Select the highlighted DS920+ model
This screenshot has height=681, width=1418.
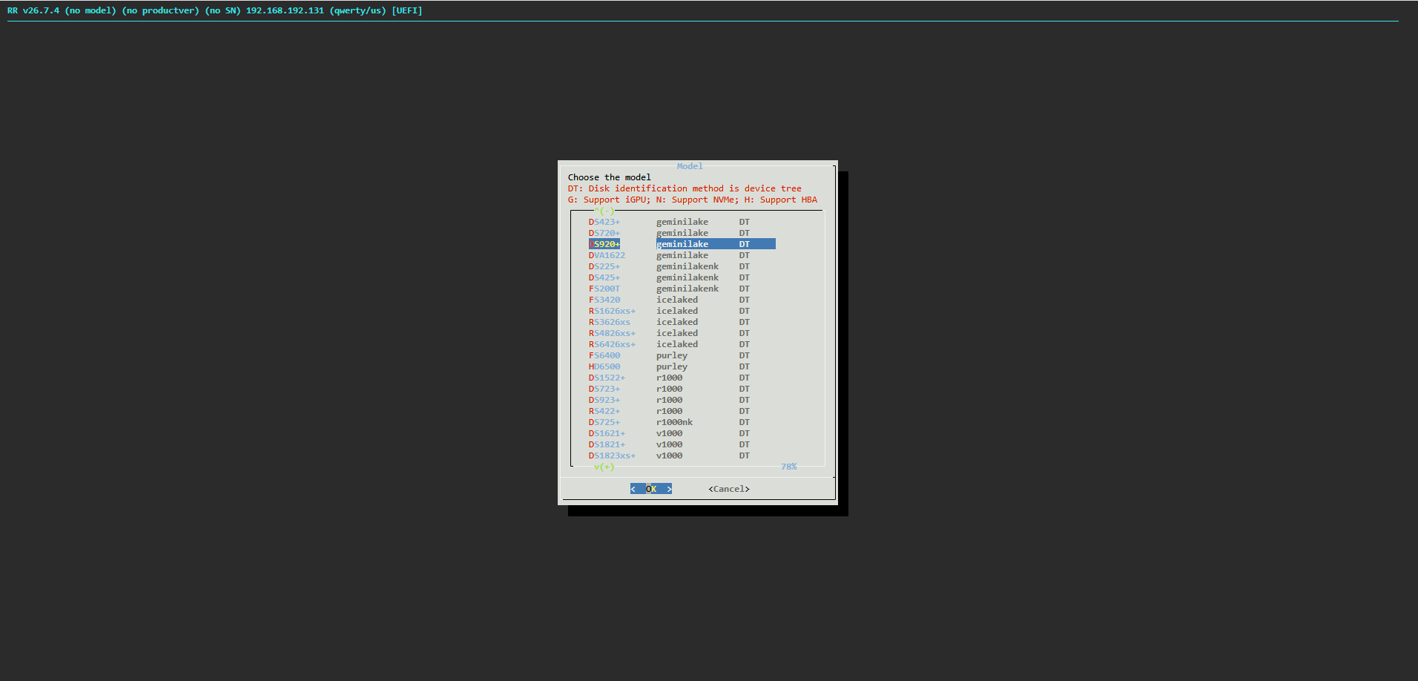tap(682, 244)
